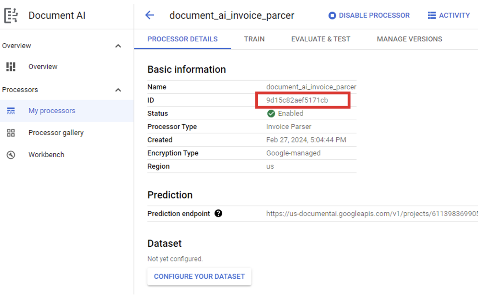The image size is (478, 295).
Task: Click the Overview grid icon in sidebar
Action: 11,66
